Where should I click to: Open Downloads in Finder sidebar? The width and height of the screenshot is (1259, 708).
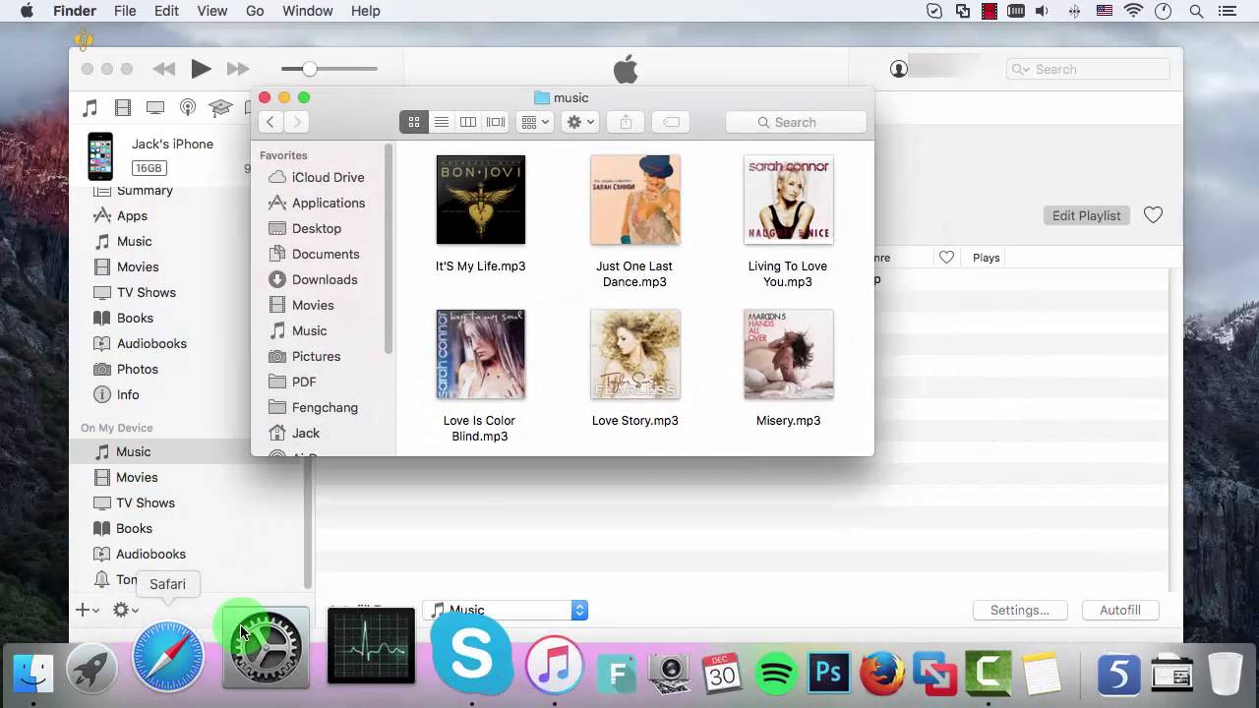pyautogui.click(x=324, y=279)
